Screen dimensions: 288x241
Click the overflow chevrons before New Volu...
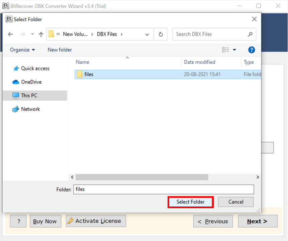[x=58, y=34]
